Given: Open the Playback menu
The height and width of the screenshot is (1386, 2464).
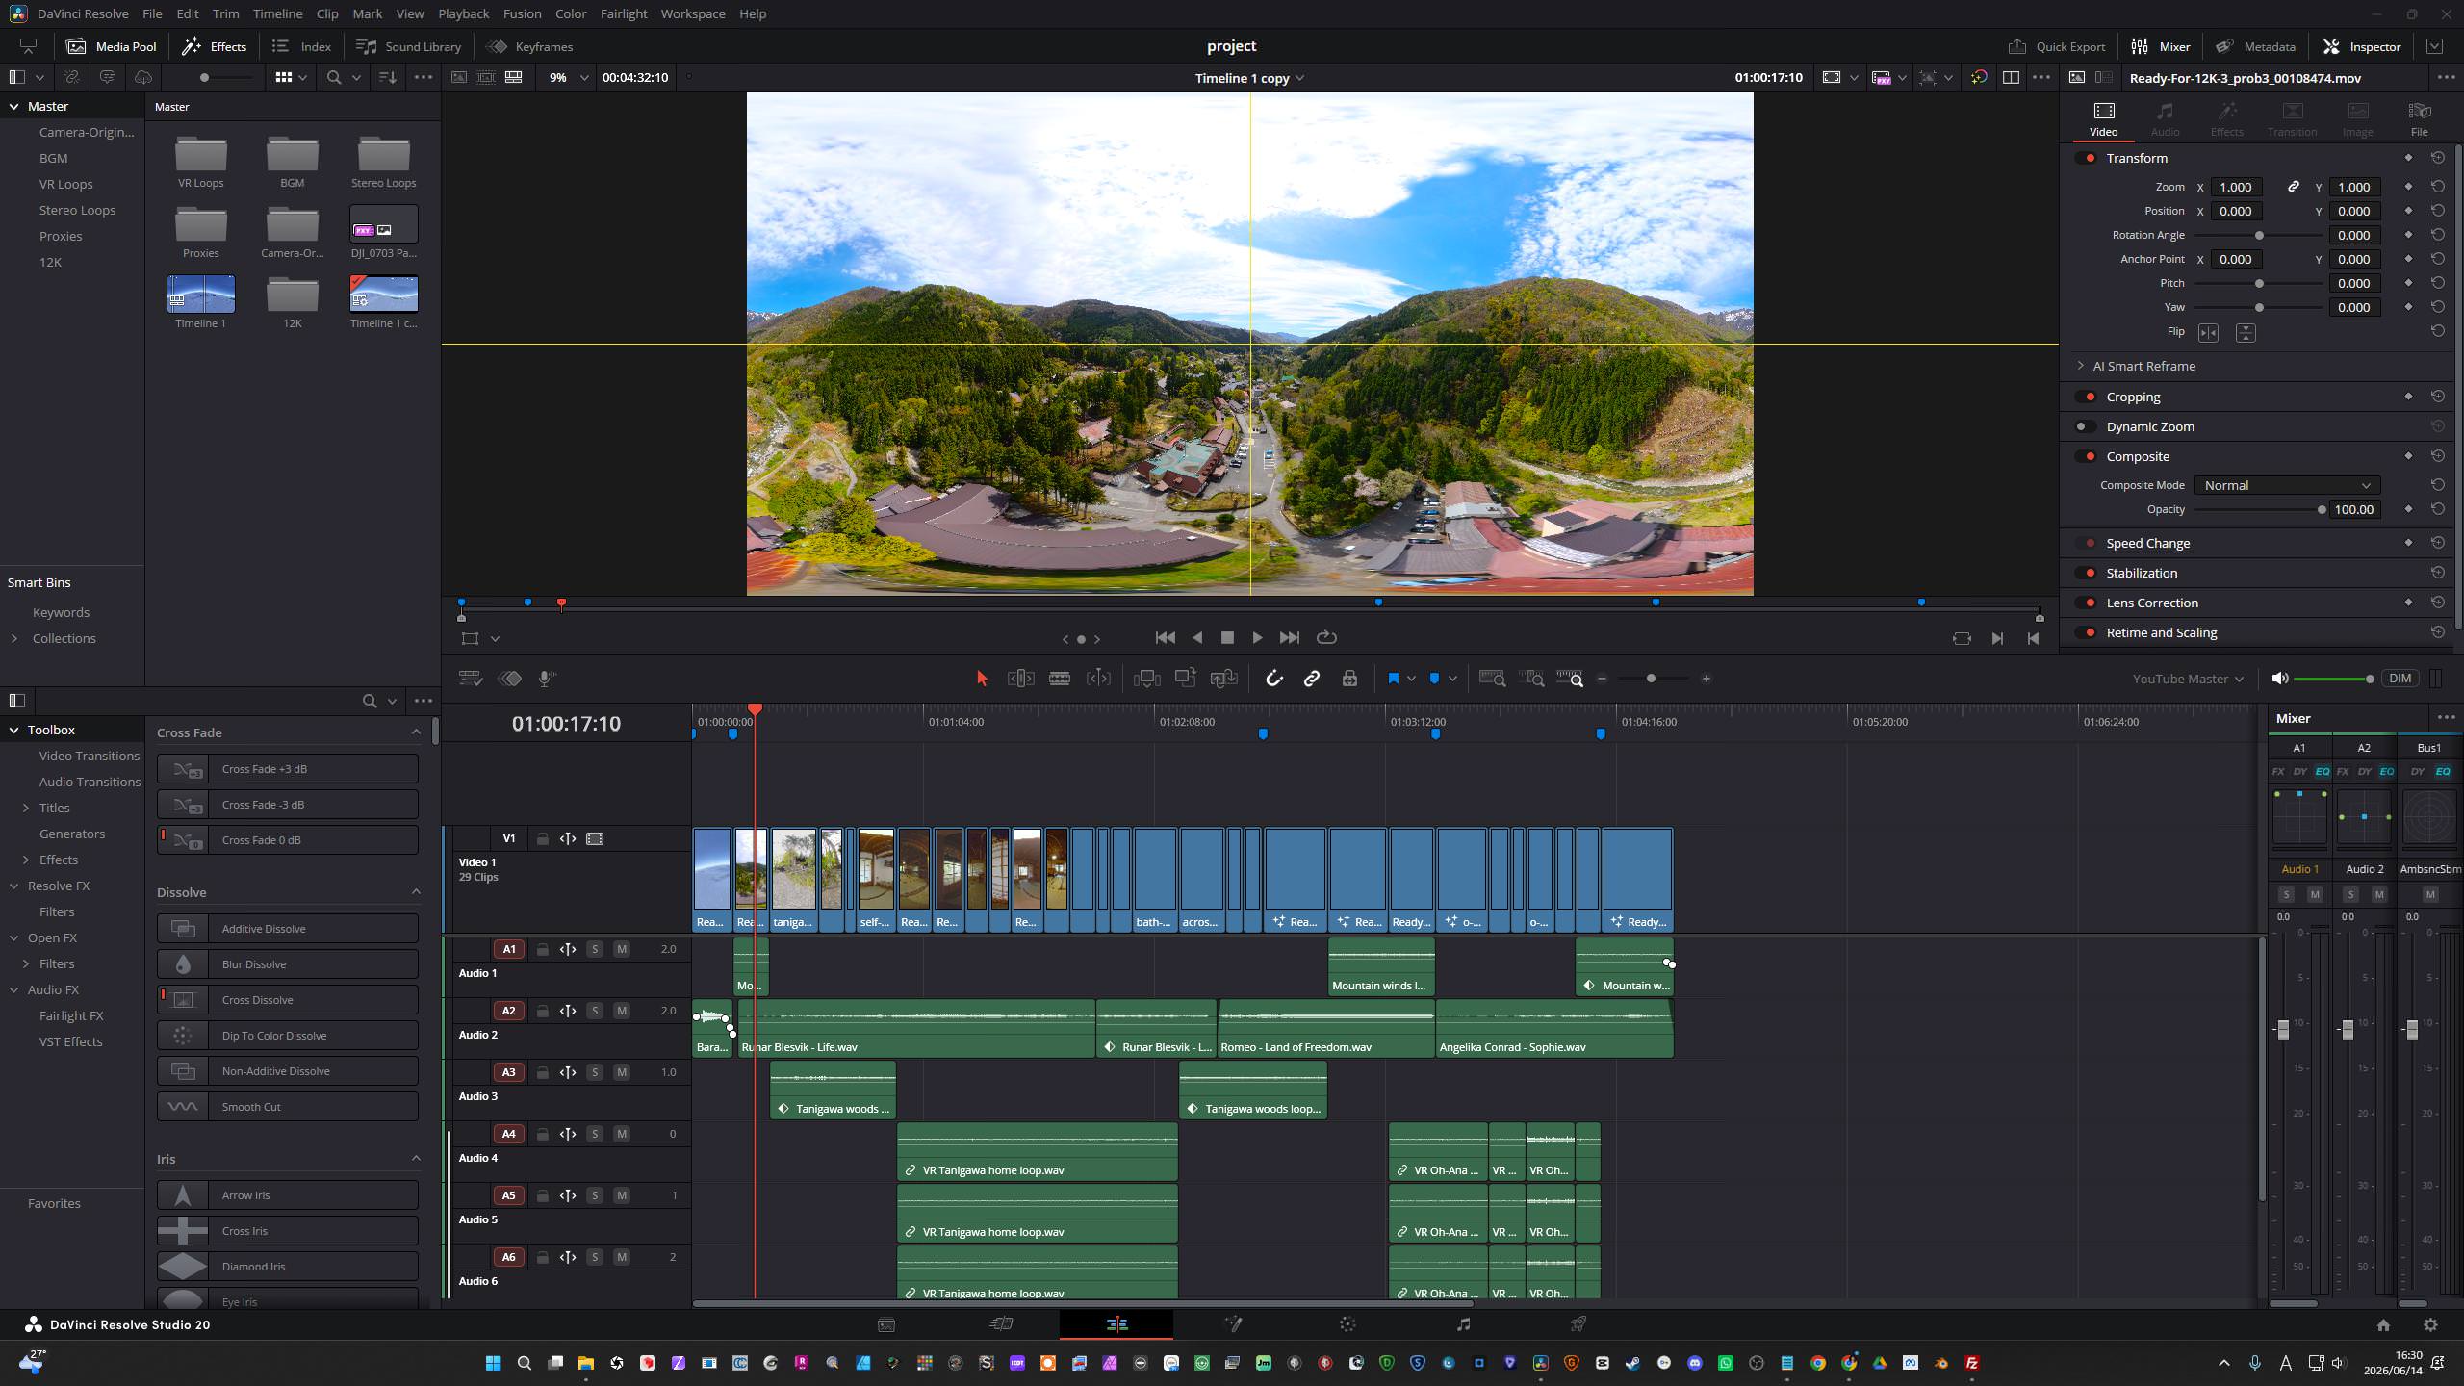Looking at the screenshot, I should tap(463, 13).
